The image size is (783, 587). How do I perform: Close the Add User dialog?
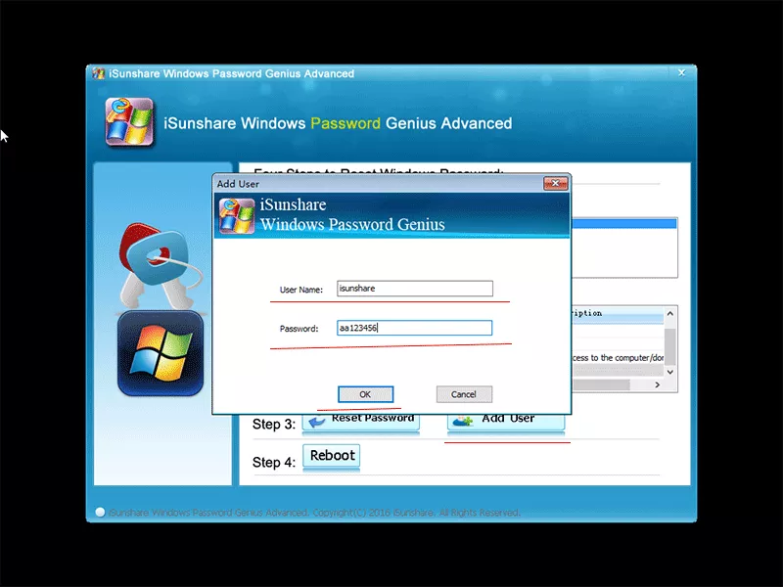(x=555, y=183)
